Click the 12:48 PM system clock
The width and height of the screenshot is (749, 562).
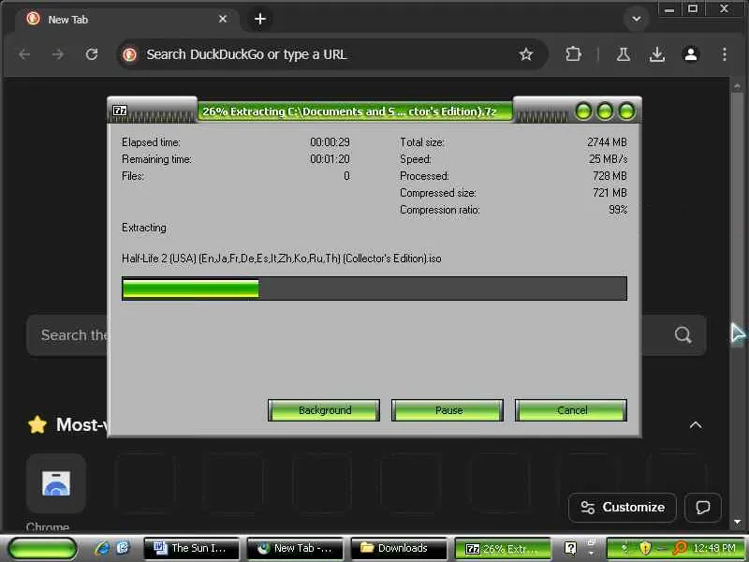click(x=714, y=548)
